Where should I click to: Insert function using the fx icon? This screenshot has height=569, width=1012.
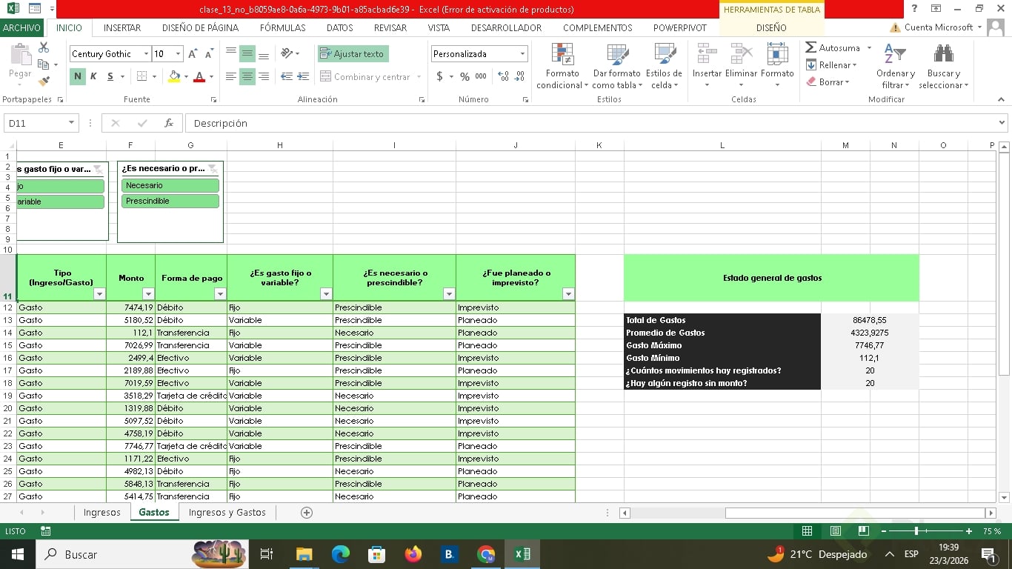169,123
